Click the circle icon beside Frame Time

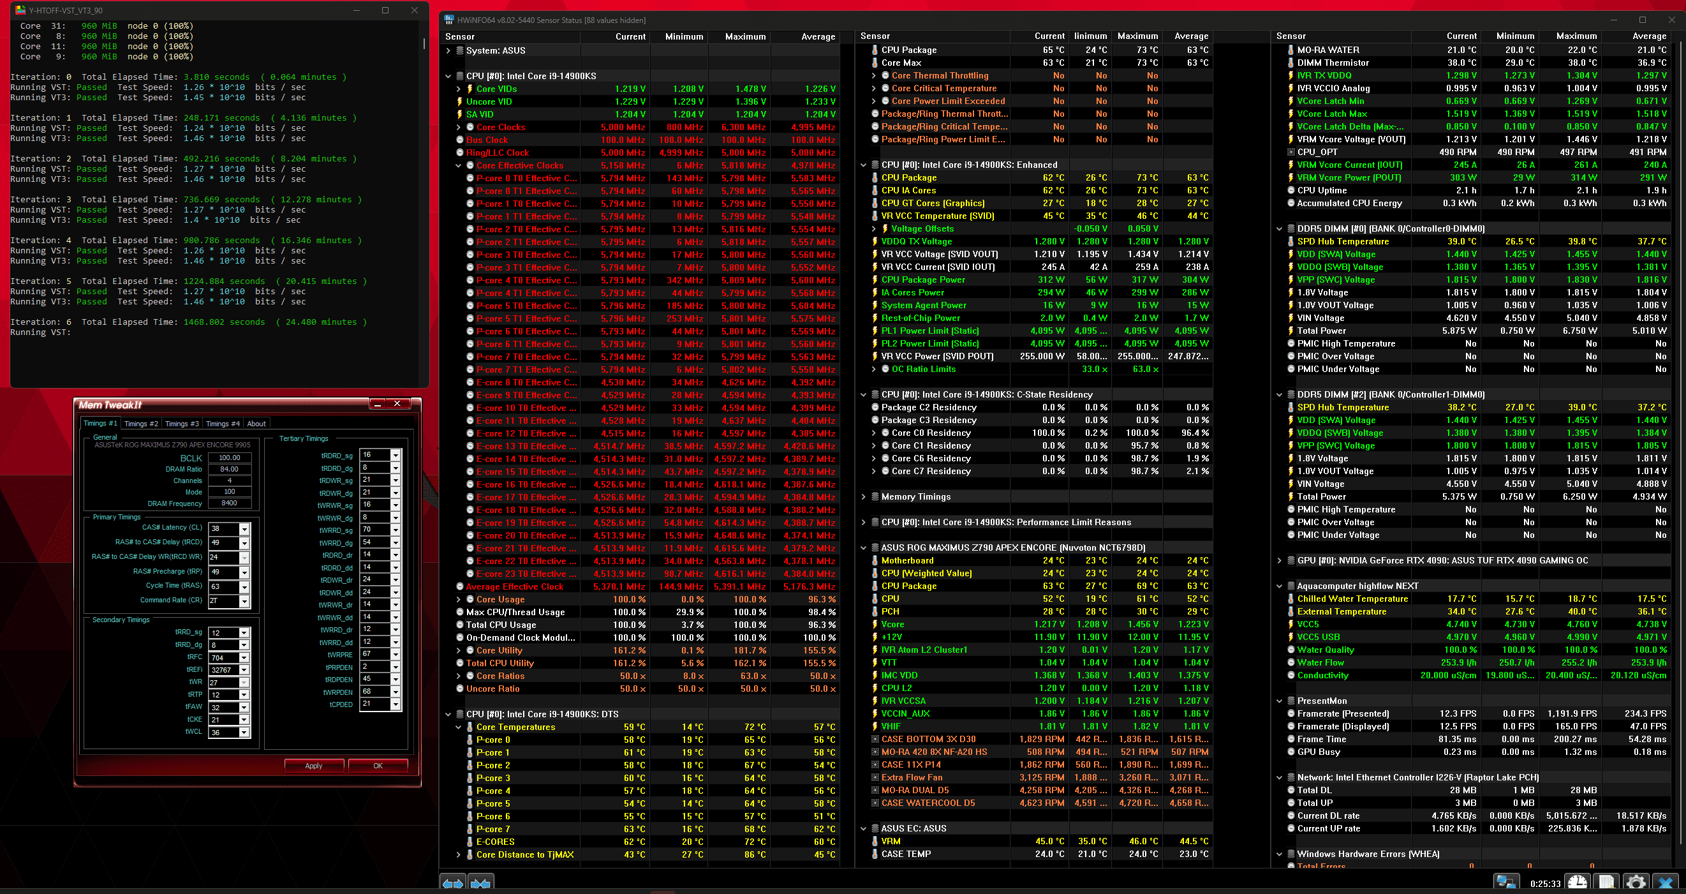(1290, 740)
